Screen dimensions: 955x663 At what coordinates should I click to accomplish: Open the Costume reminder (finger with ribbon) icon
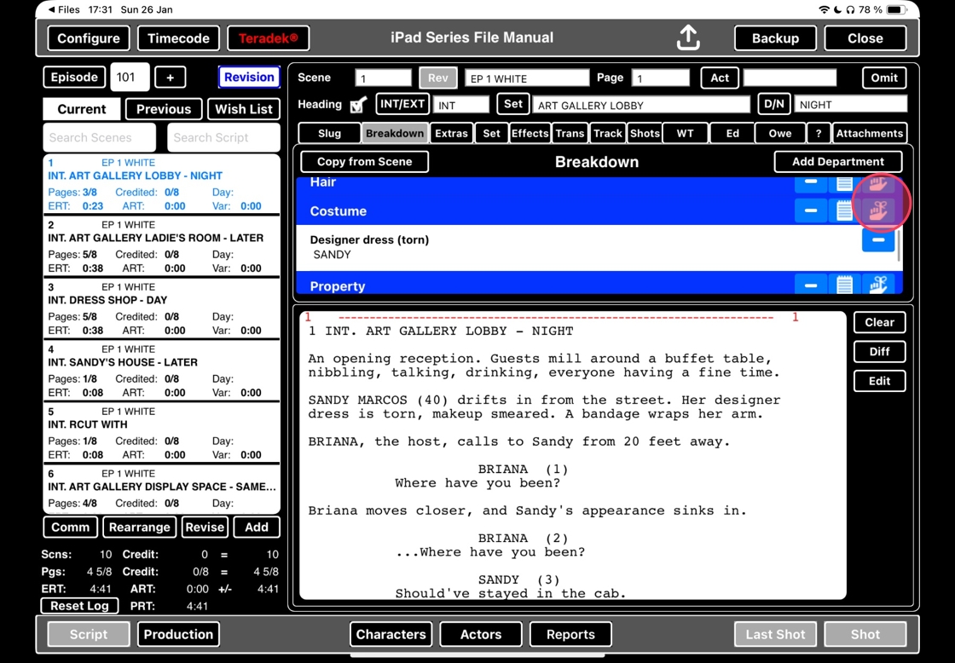(878, 210)
